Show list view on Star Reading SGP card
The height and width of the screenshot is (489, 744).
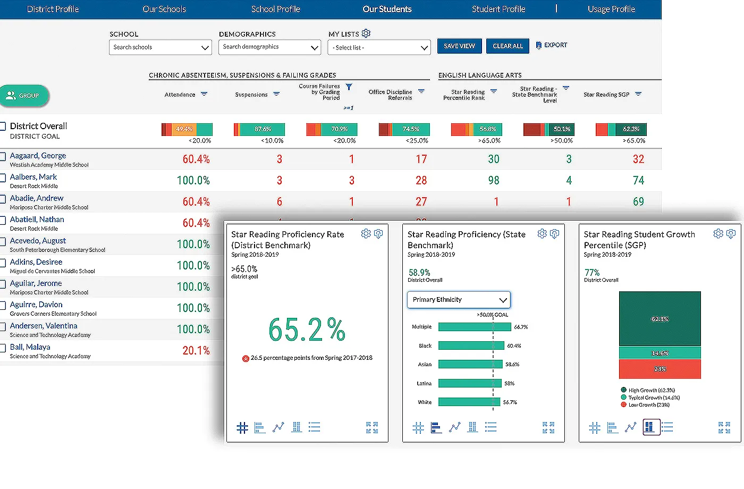(667, 427)
